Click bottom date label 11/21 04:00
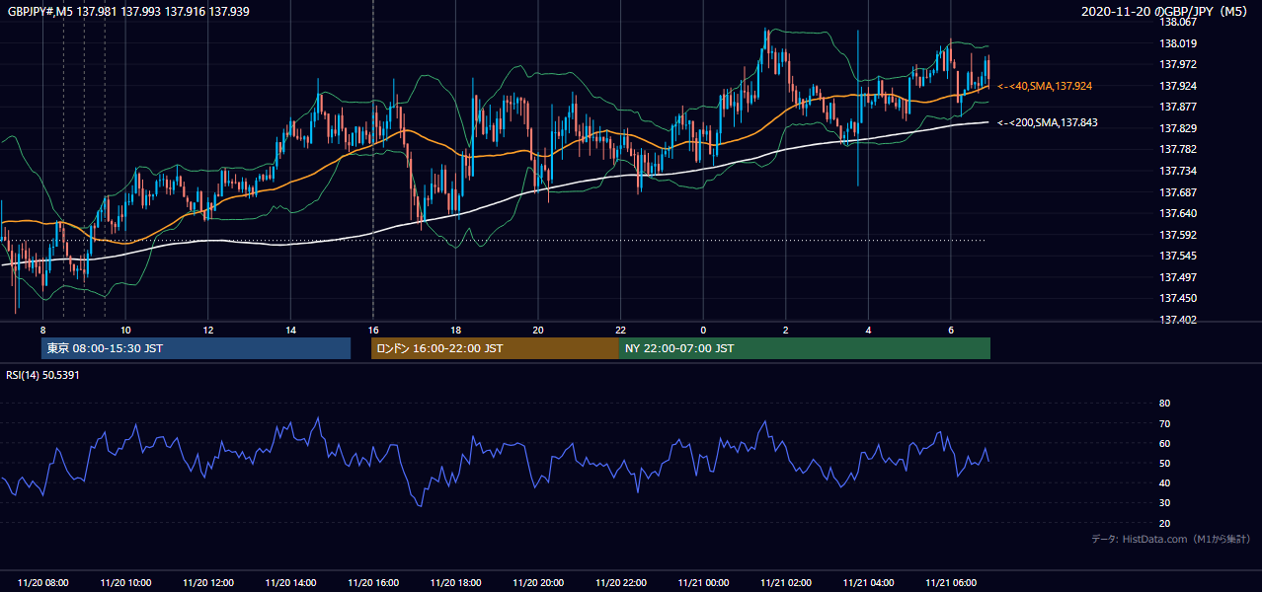 [x=868, y=583]
